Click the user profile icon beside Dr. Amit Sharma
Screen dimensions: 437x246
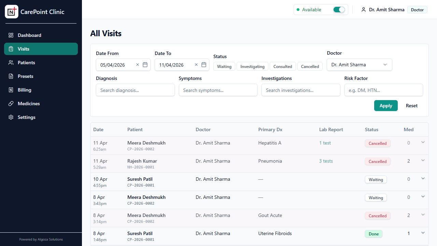pyautogui.click(x=364, y=10)
